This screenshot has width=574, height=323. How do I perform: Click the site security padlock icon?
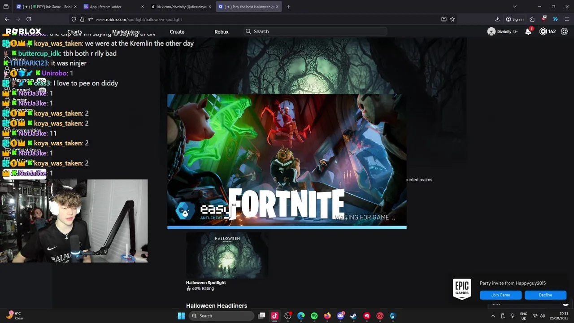tap(82, 19)
